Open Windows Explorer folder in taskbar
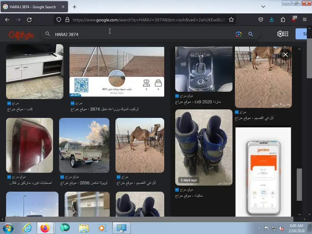Image resolution: width=312 pixels, height=234 pixels. [x=84, y=228]
